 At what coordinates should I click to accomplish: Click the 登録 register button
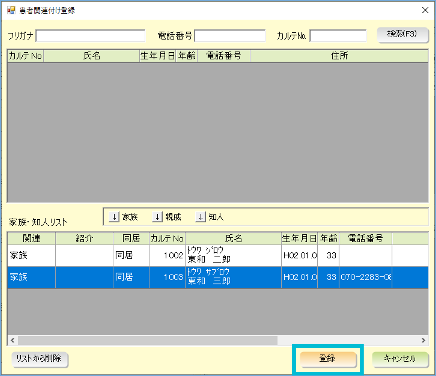(x=328, y=359)
